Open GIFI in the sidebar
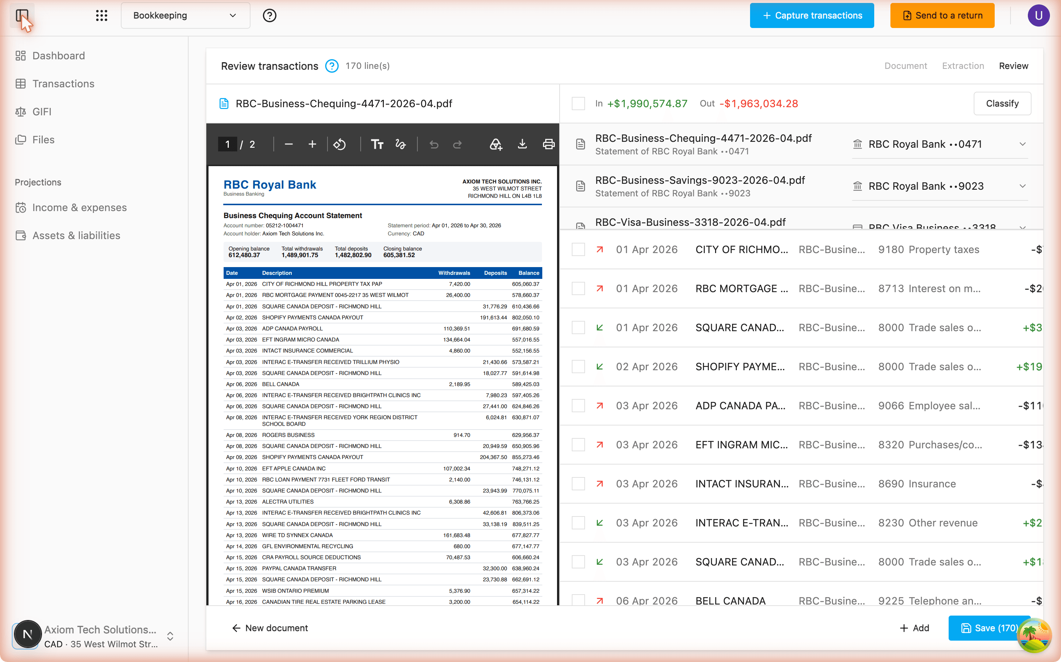Screen dimensions: 1061x662 click(33, 112)
